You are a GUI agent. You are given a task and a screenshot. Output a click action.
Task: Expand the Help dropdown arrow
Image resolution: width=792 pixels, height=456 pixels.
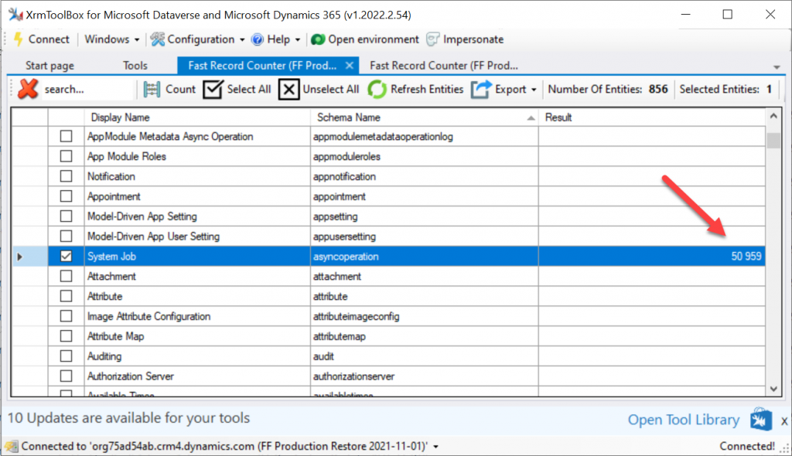[298, 40]
